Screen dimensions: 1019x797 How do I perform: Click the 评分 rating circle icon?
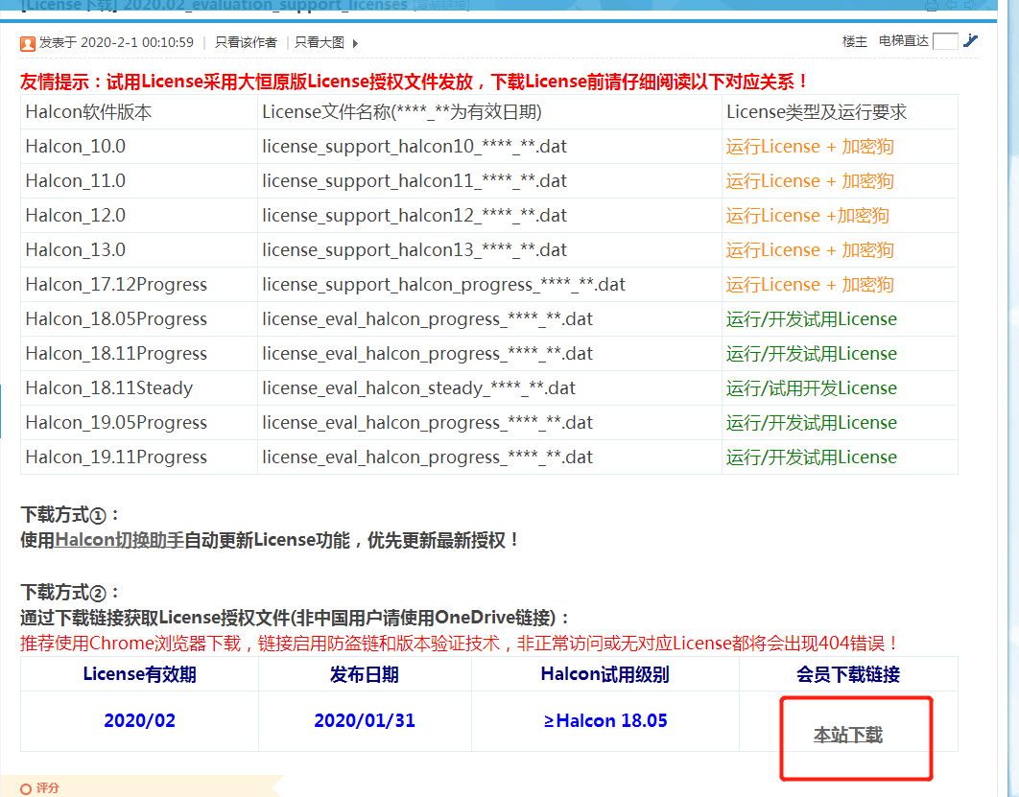[x=26, y=788]
